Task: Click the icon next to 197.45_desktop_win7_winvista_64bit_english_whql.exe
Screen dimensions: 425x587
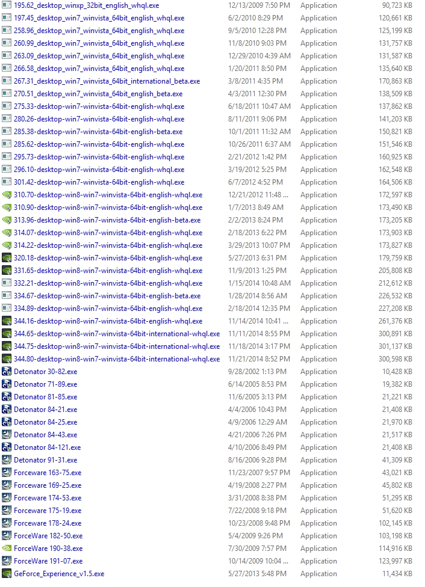Action: pyautogui.click(x=7, y=17)
